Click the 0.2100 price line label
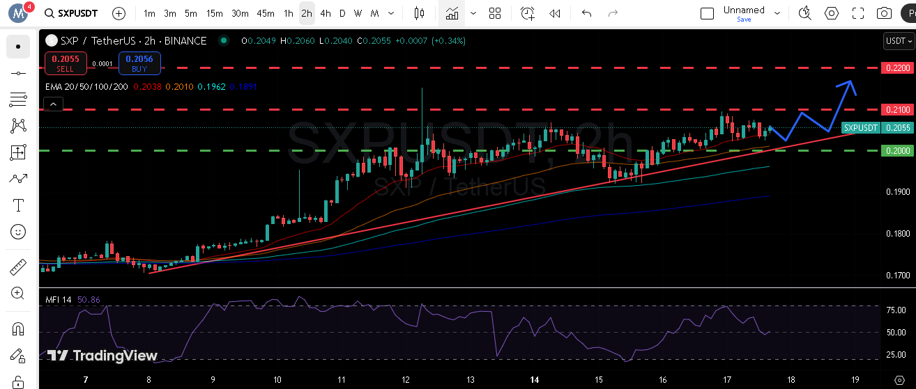 (897, 109)
